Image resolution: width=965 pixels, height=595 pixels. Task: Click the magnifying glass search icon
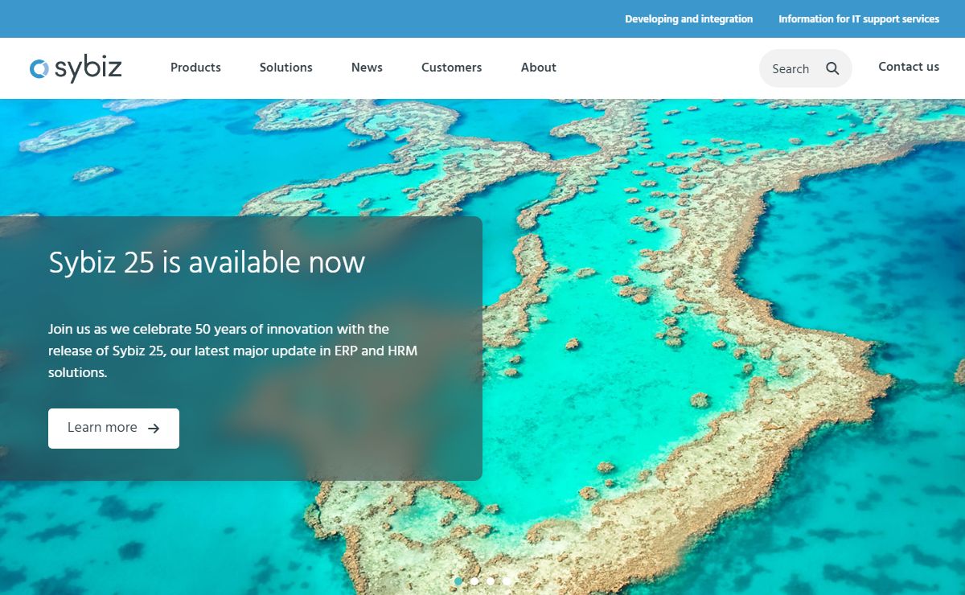click(x=832, y=68)
